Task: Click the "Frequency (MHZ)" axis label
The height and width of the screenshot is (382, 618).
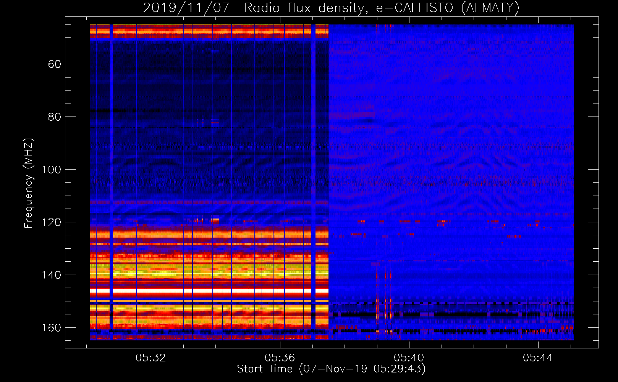Action: point(29,183)
